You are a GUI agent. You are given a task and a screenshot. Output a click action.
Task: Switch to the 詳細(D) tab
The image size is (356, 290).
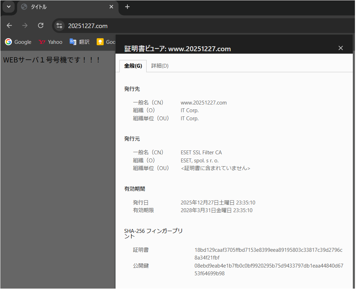pyautogui.click(x=160, y=66)
